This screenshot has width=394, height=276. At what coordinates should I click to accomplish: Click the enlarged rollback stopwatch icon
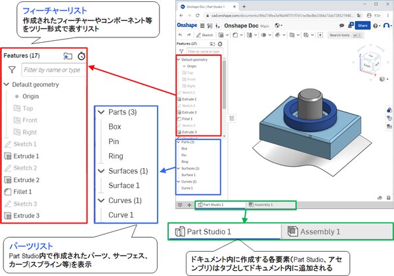(x=81, y=56)
